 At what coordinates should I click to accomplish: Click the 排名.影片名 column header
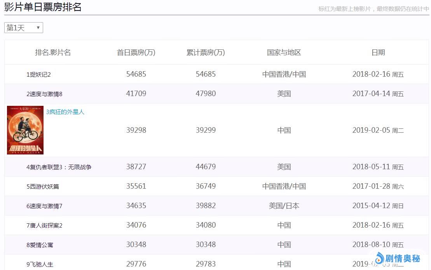tap(53, 53)
